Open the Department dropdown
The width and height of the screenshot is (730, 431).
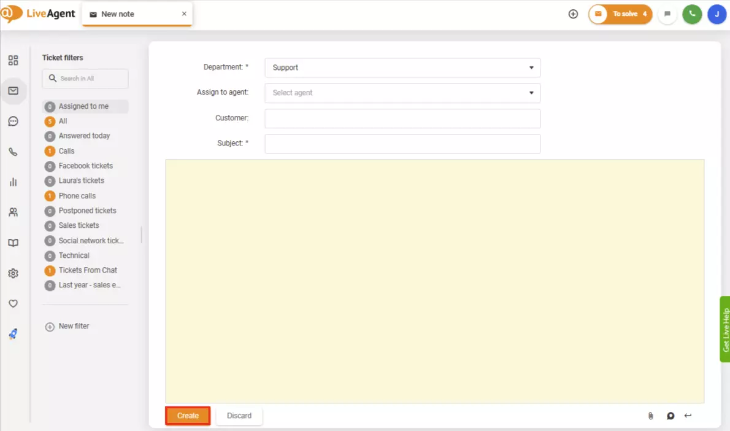pyautogui.click(x=402, y=68)
